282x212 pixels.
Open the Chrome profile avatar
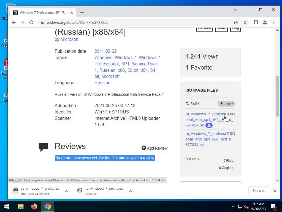[x=265, y=22]
